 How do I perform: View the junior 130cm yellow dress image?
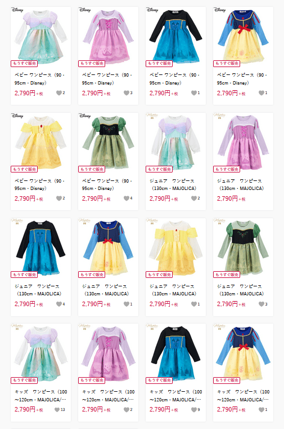coord(175,248)
